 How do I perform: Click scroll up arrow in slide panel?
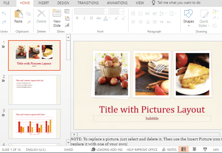pyautogui.click(x=68, y=37)
